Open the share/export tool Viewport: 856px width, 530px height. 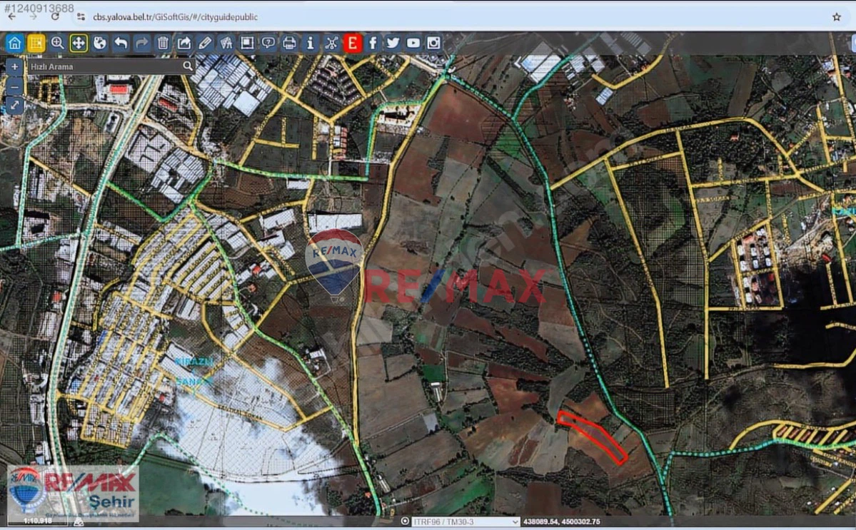tap(184, 43)
